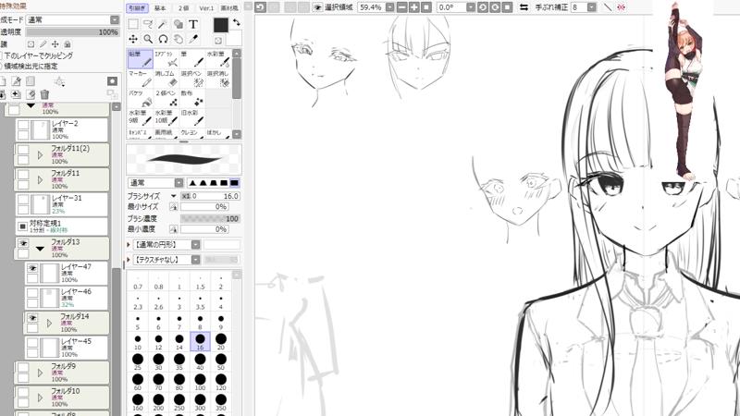Pick brush size 30 from size grid
This screenshot has width=740, height=416.
[x=158, y=359]
